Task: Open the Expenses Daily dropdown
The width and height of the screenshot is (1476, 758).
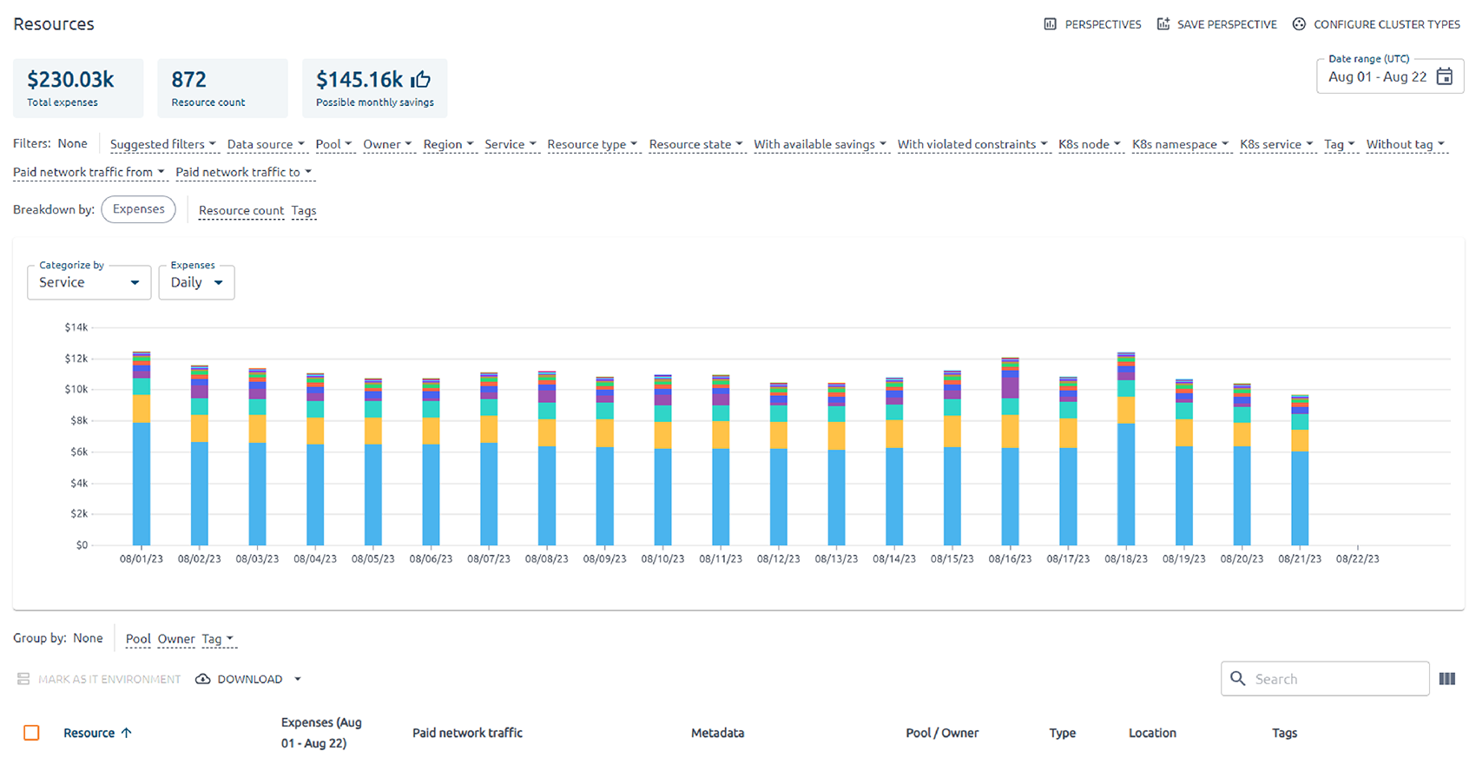Action: pos(196,282)
